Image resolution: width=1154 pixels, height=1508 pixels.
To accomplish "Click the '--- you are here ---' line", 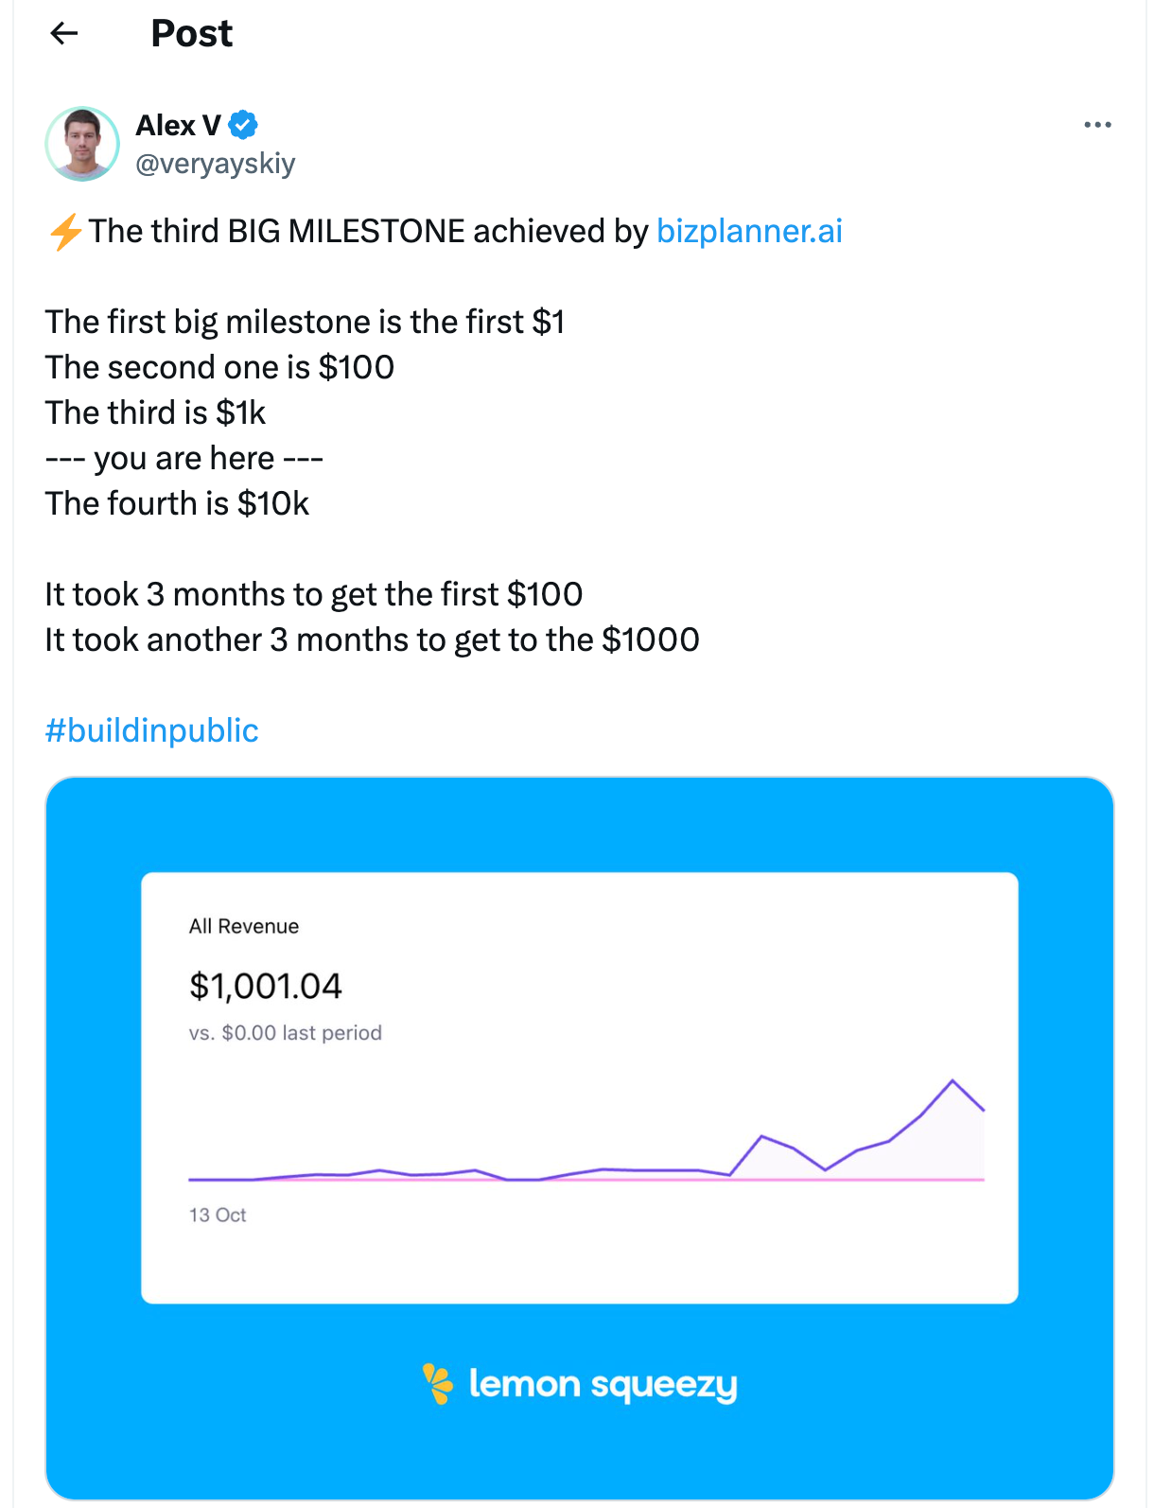I will (x=184, y=459).
